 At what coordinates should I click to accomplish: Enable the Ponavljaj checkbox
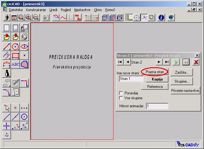(121, 93)
